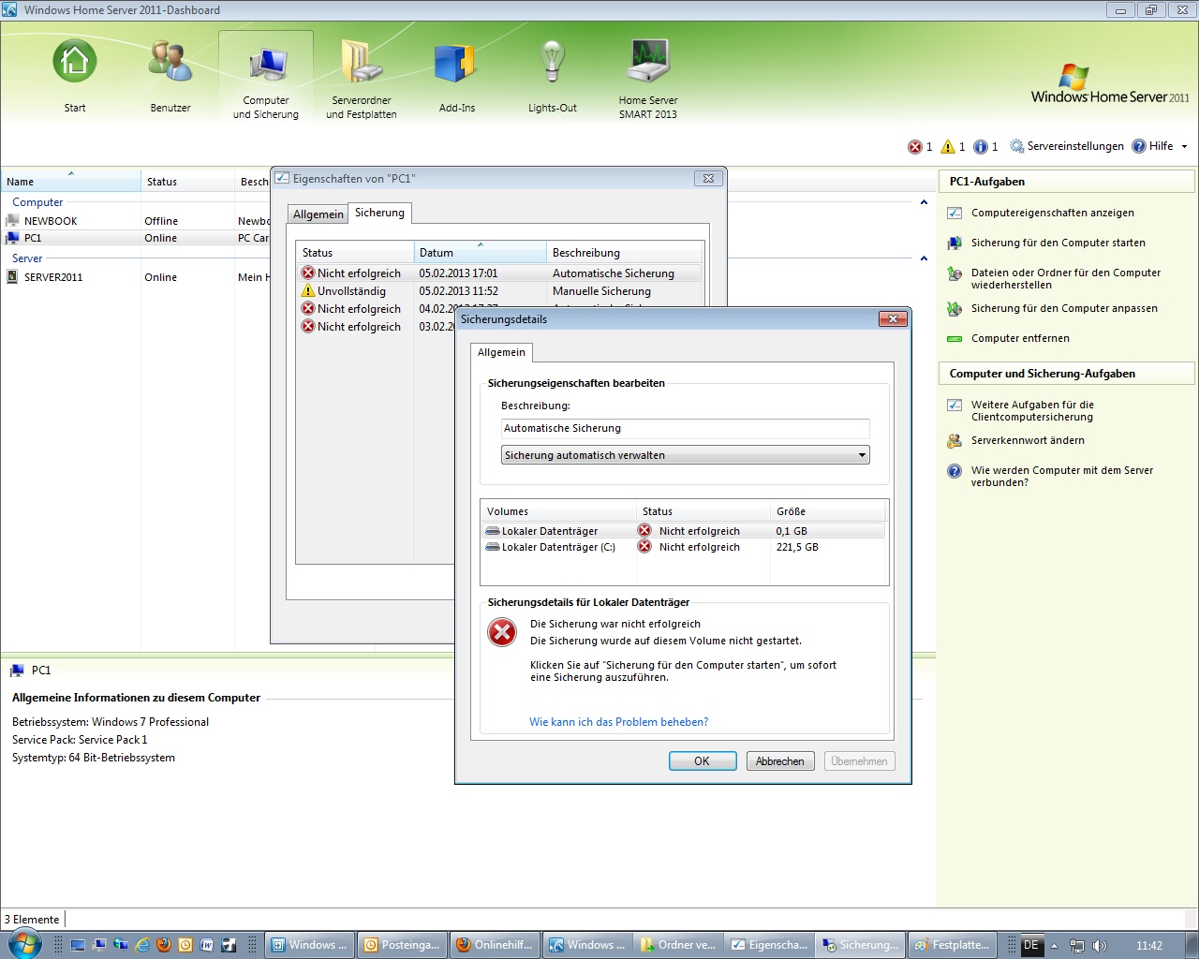This screenshot has height=959, width=1199.
Task: Click the Windows Start orb
Action: click(x=24, y=944)
